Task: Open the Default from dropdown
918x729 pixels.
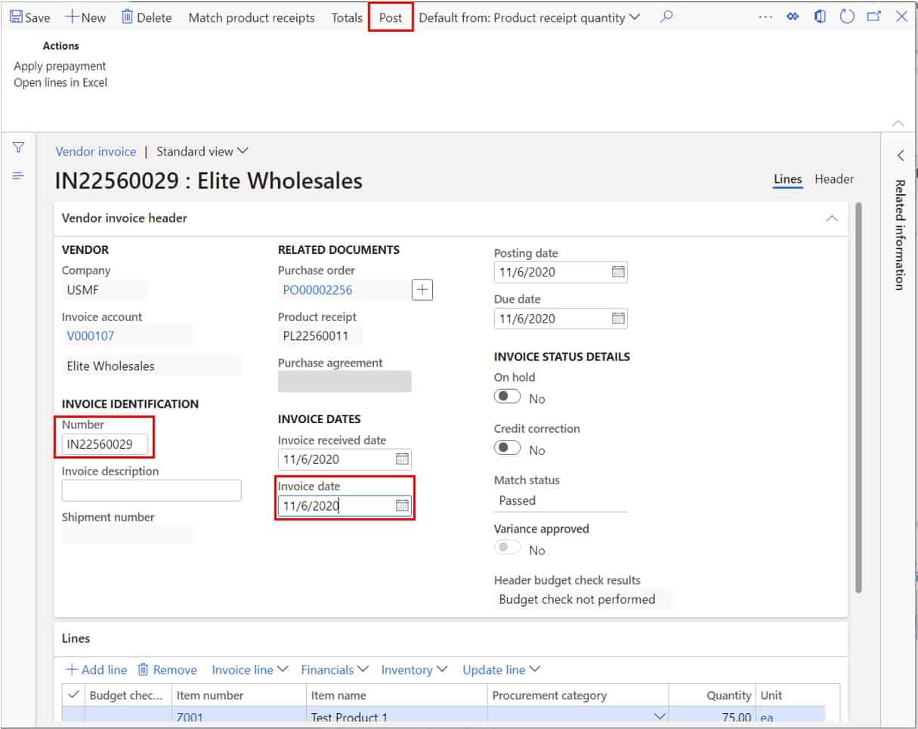Action: (635, 16)
